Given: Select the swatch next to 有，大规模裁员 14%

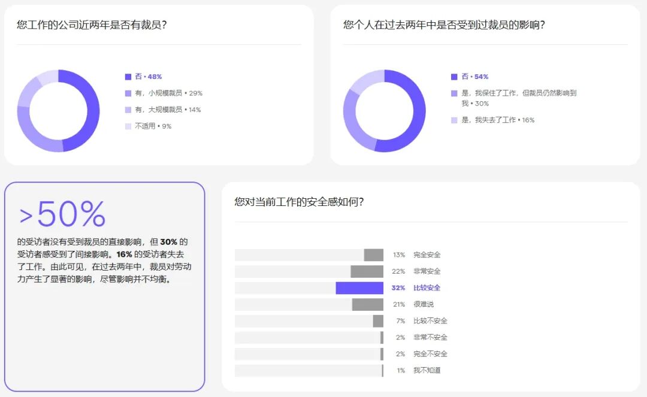Looking at the screenshot, I should coord(128,110).
